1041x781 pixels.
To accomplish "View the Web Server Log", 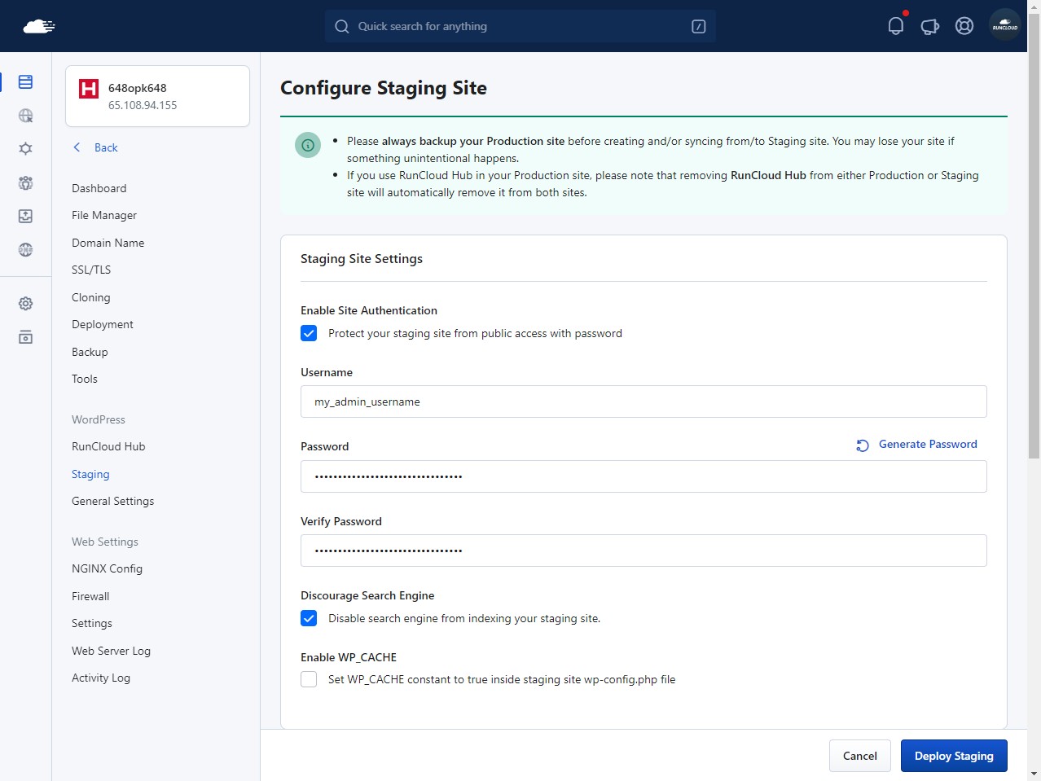I will click(x=111, y=651).
